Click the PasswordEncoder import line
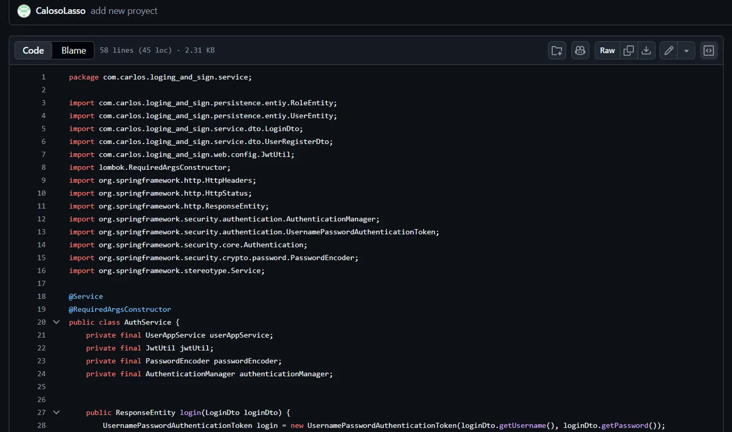 pos(214,258)
